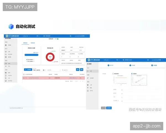The image size is (166, 133).
Task: Select the 稳定性测试 radio option
Action: [113, 74]
